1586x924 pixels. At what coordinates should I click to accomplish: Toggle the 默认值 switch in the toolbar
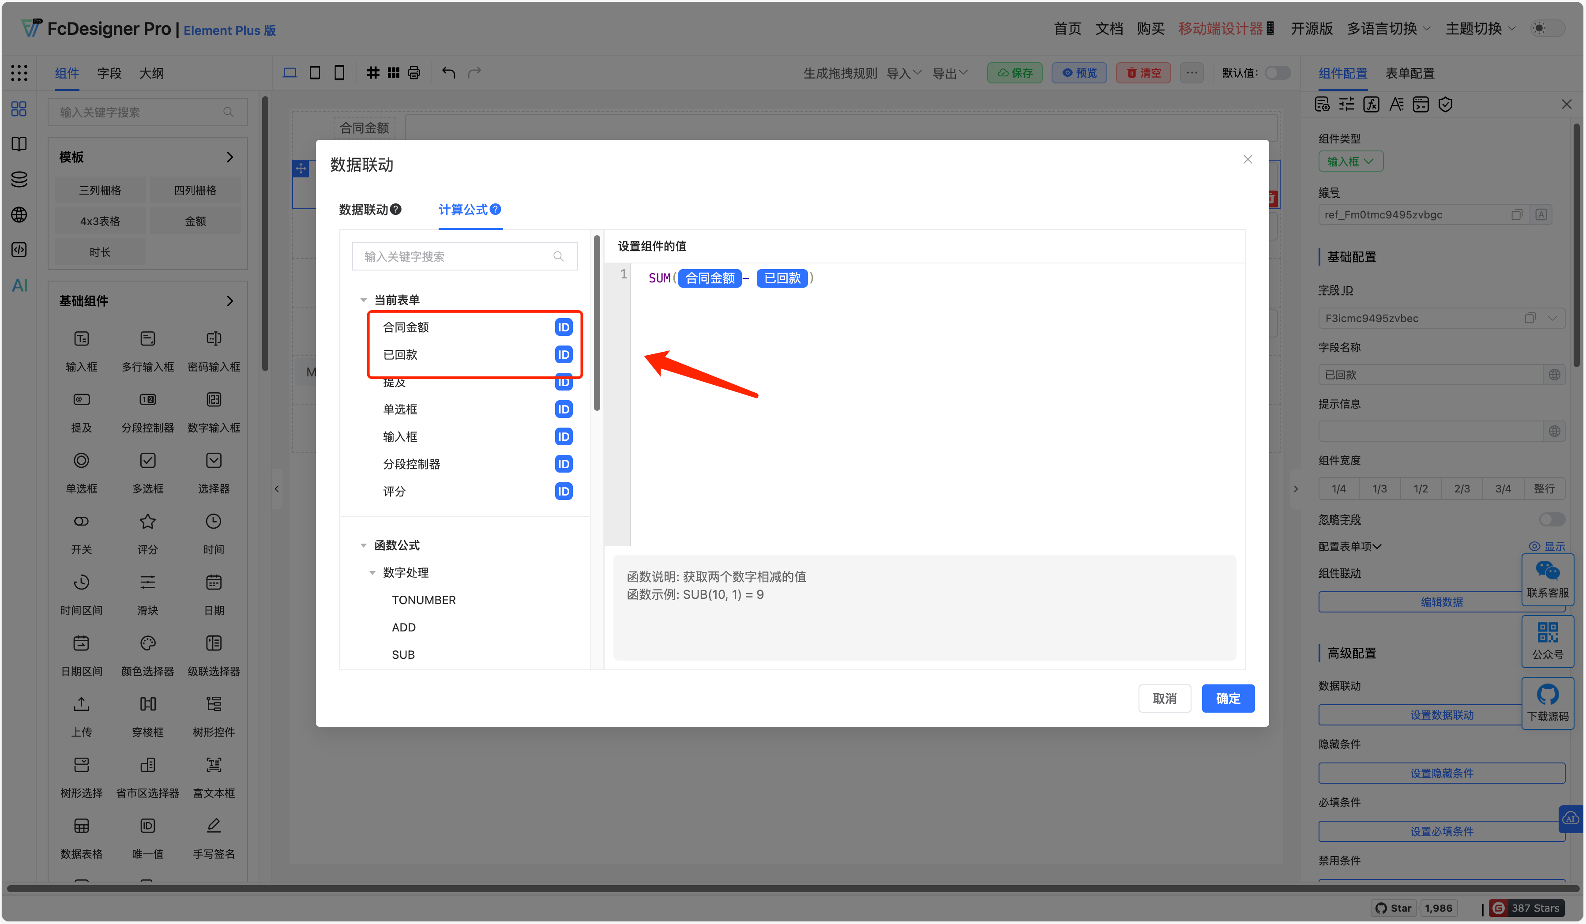click(1278, 72)
